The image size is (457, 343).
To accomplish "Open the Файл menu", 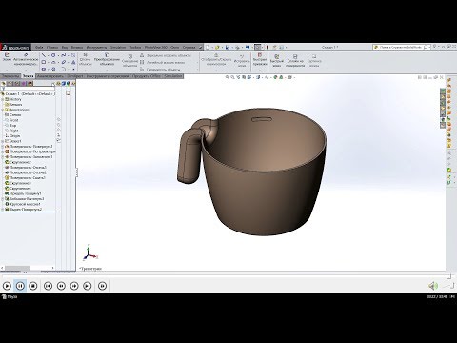I will coord(39,47).
